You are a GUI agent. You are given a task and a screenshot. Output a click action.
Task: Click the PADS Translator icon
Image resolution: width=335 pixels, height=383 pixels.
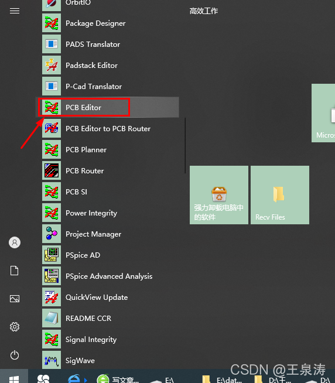click(52, 44)
